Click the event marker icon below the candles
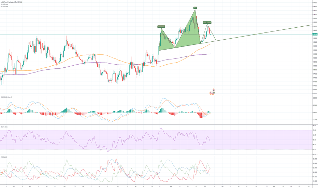The height and width of the screenshot is (188, 318). tap(214, 90)
